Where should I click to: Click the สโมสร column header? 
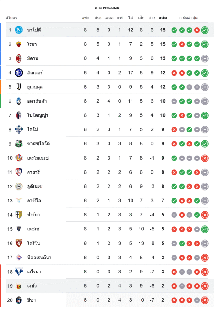[11, 18]
